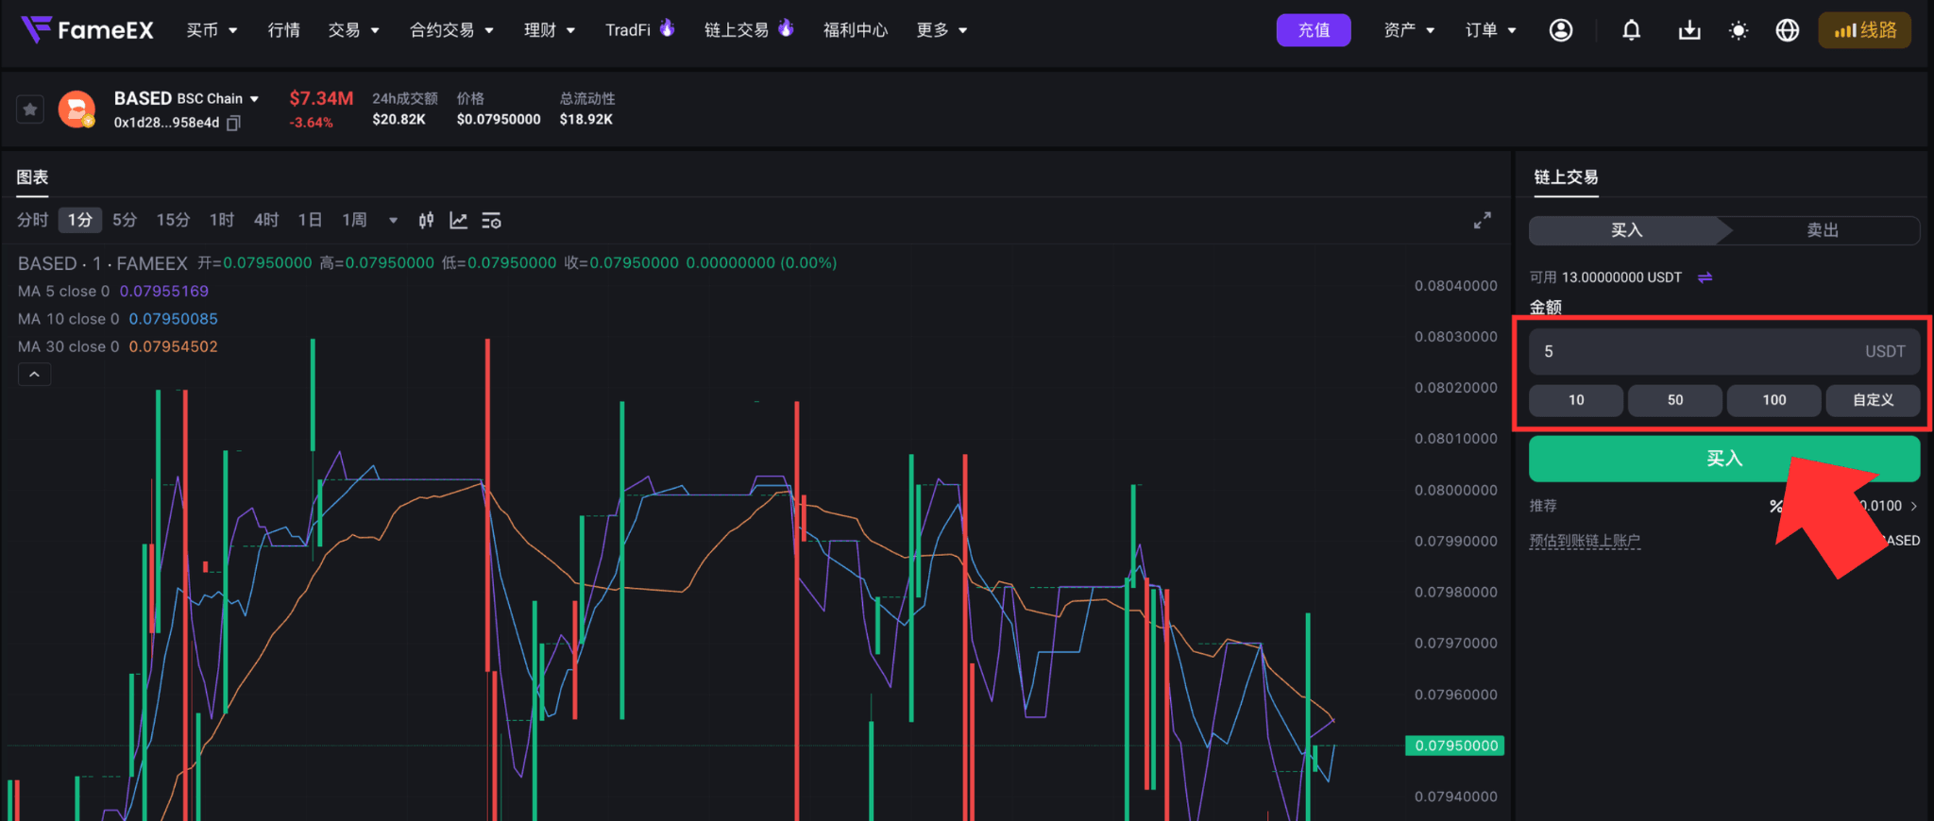The width and height of the screenshot is (1934, 821).
Task: Click the 24h volume value $20.82K
Action: point(399,120)
